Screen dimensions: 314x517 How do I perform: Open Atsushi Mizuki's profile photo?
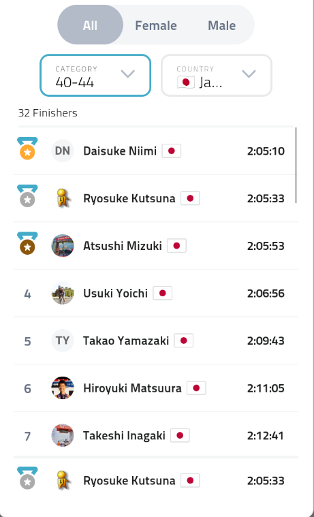(x=63, y=246)
